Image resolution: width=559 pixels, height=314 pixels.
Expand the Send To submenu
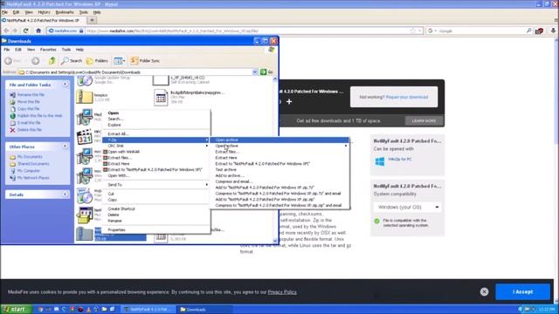[156, 185]
